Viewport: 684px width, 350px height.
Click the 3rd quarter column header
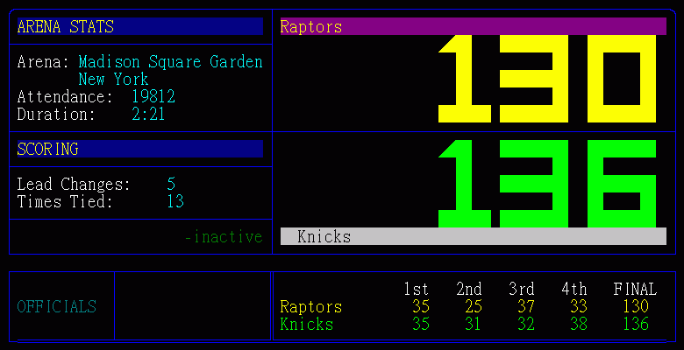pyautogui.click(x=521, y=289)
